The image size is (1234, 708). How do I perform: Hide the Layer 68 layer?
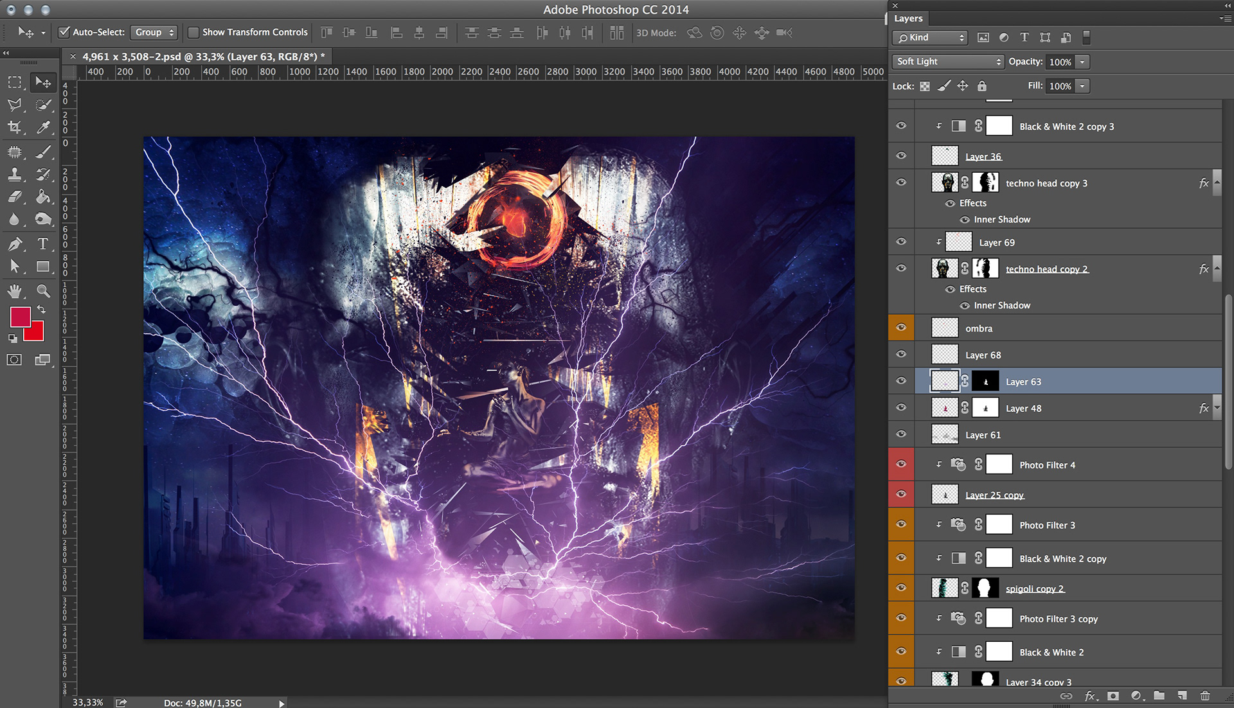click(901, 355)
